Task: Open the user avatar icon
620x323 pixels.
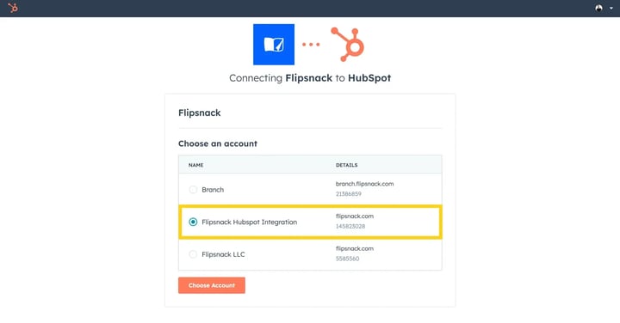Action: 598,8
